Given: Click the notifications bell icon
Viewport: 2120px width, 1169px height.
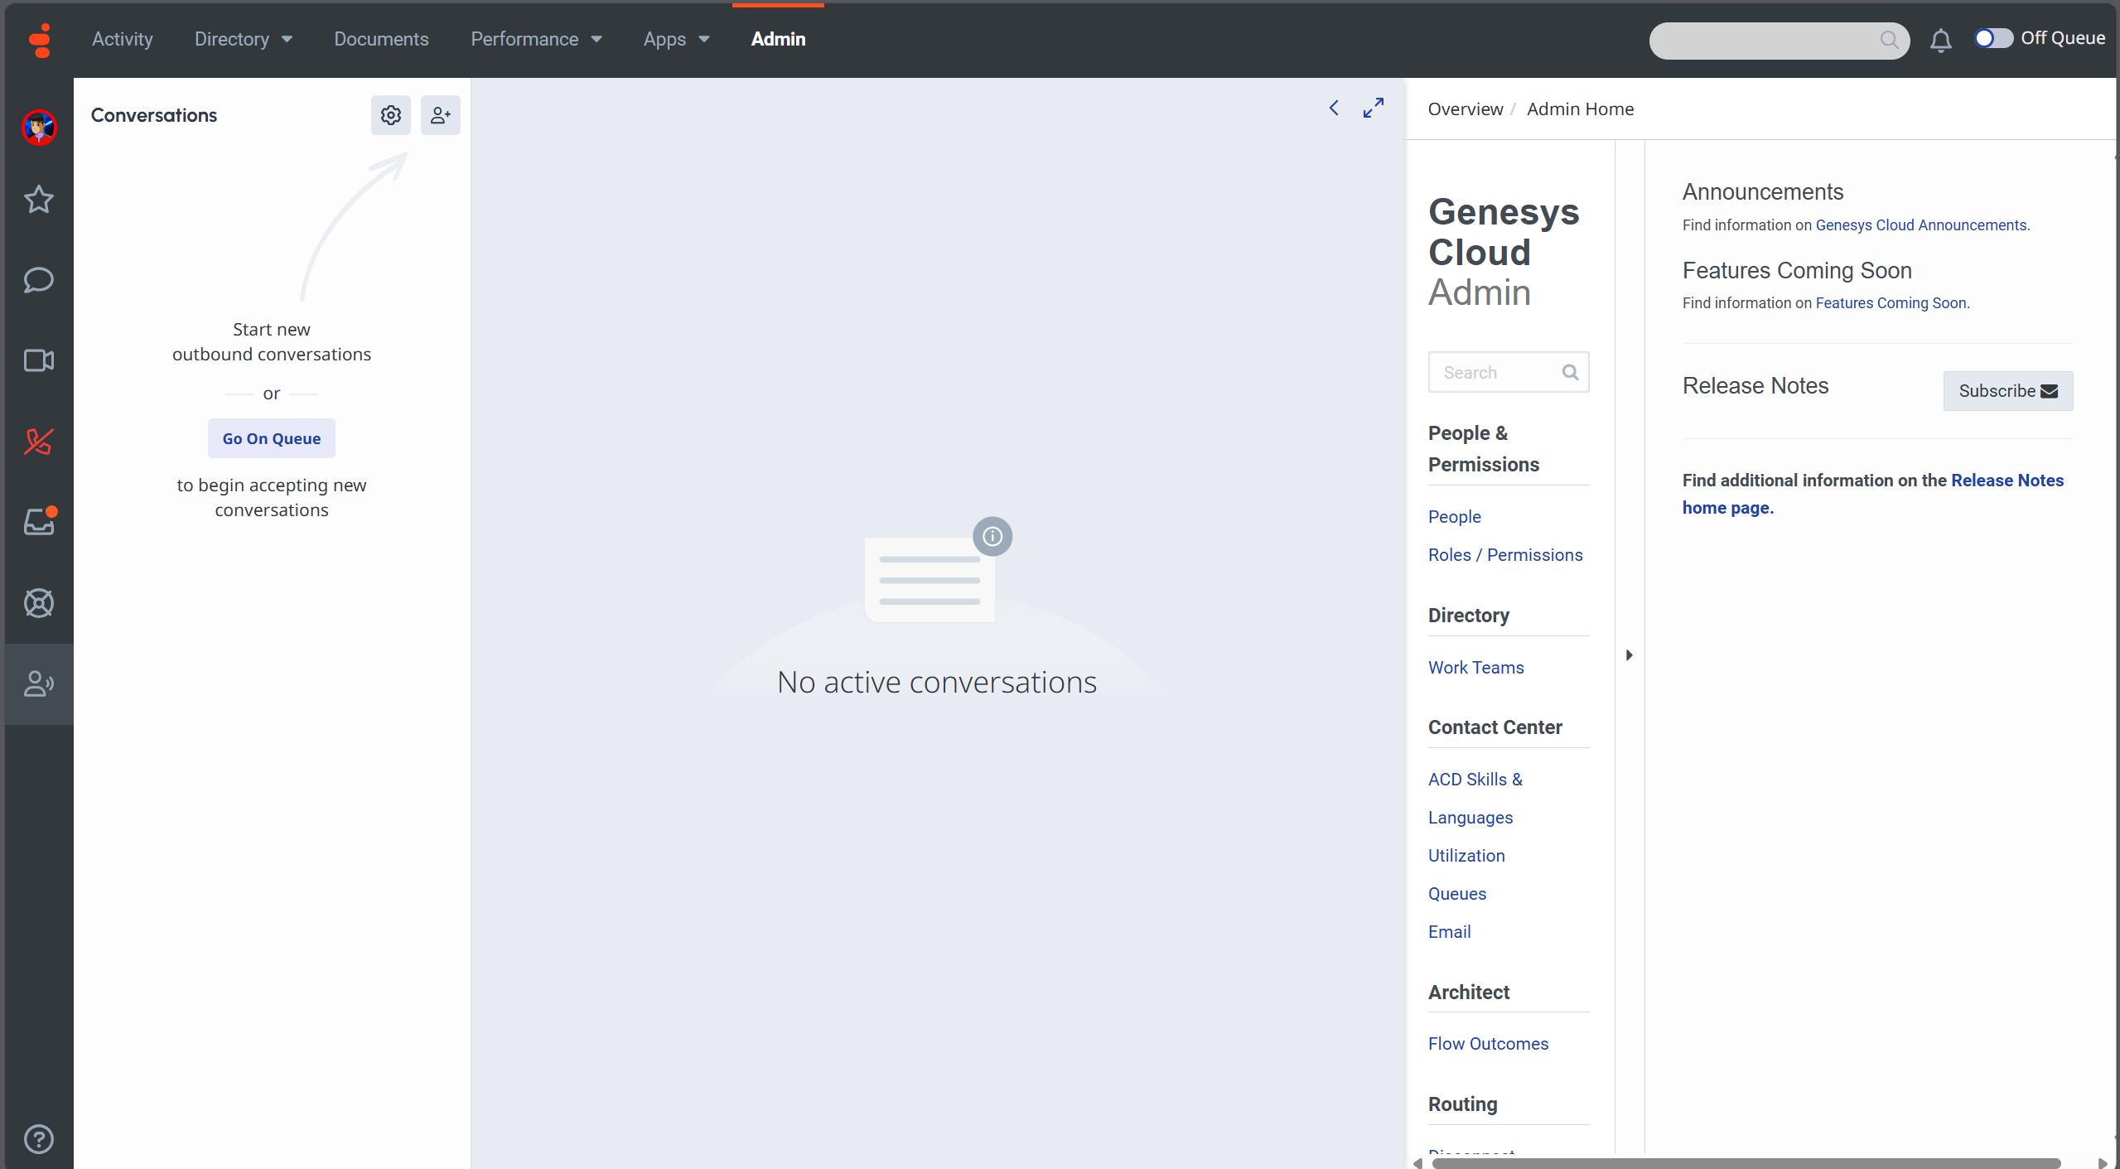Looking at the screenshot, I should [x=1940, y=40].
